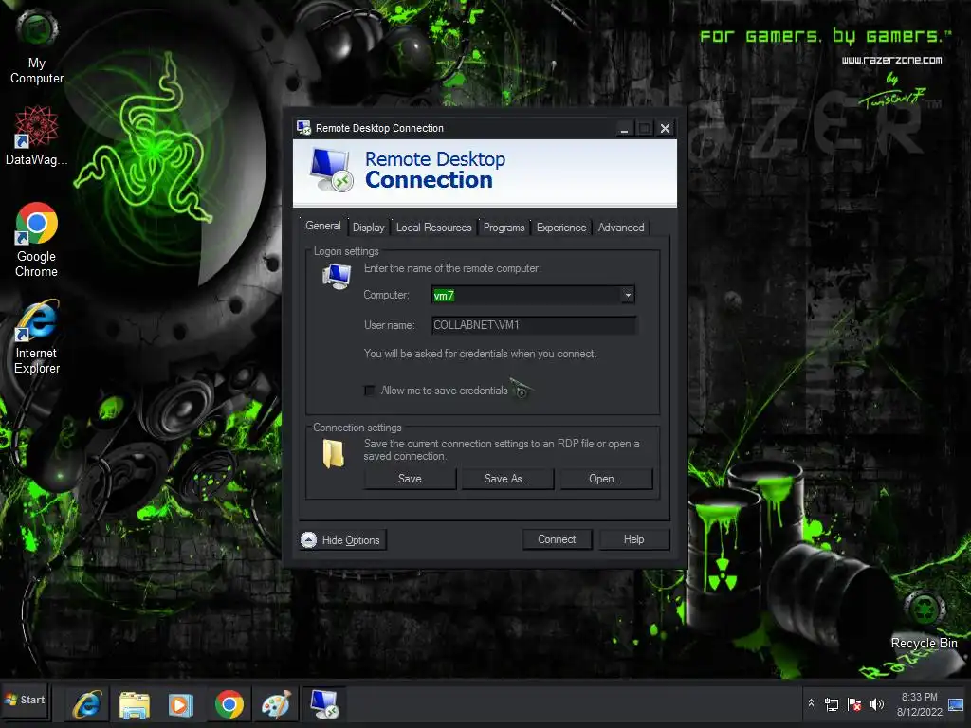Go to the Advanced tab
The width and height of the screenshot is (971, 728).
pyautogui.click(x=621, y=227)
